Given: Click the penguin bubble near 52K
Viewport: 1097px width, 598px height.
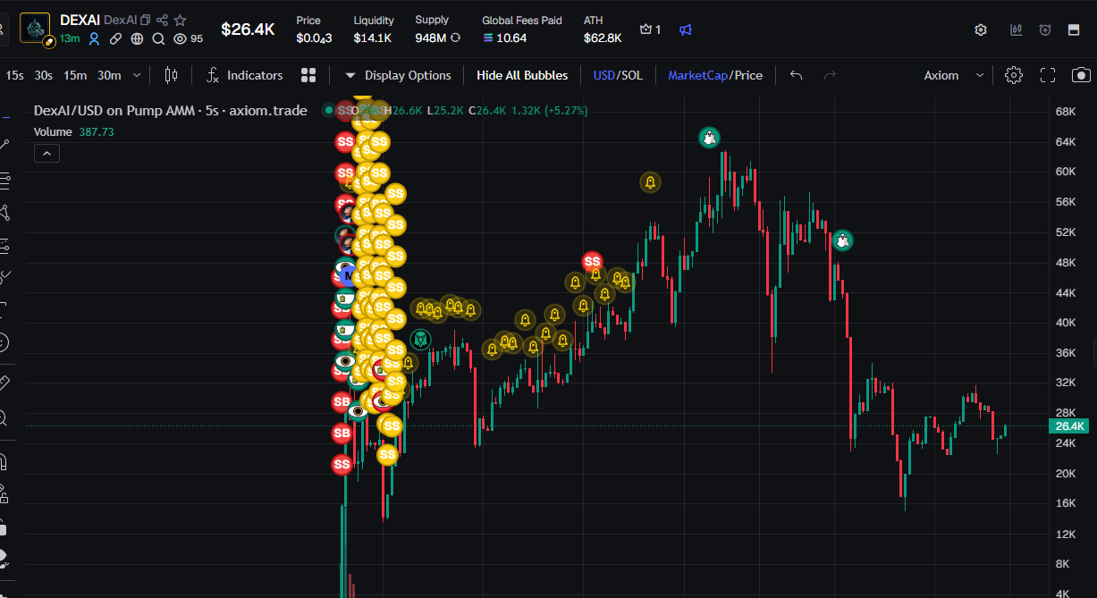Looking at the screenshot, I should (842, 240).
